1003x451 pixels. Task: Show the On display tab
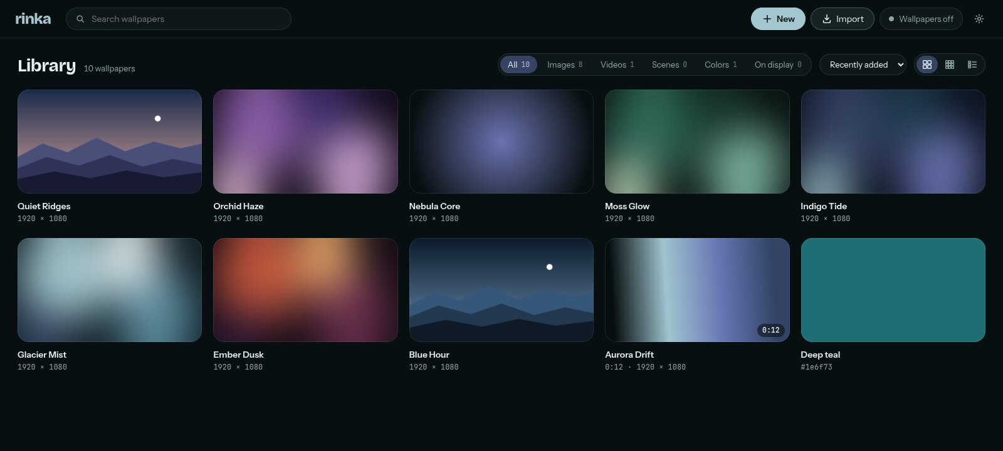(x=778, y=65)
